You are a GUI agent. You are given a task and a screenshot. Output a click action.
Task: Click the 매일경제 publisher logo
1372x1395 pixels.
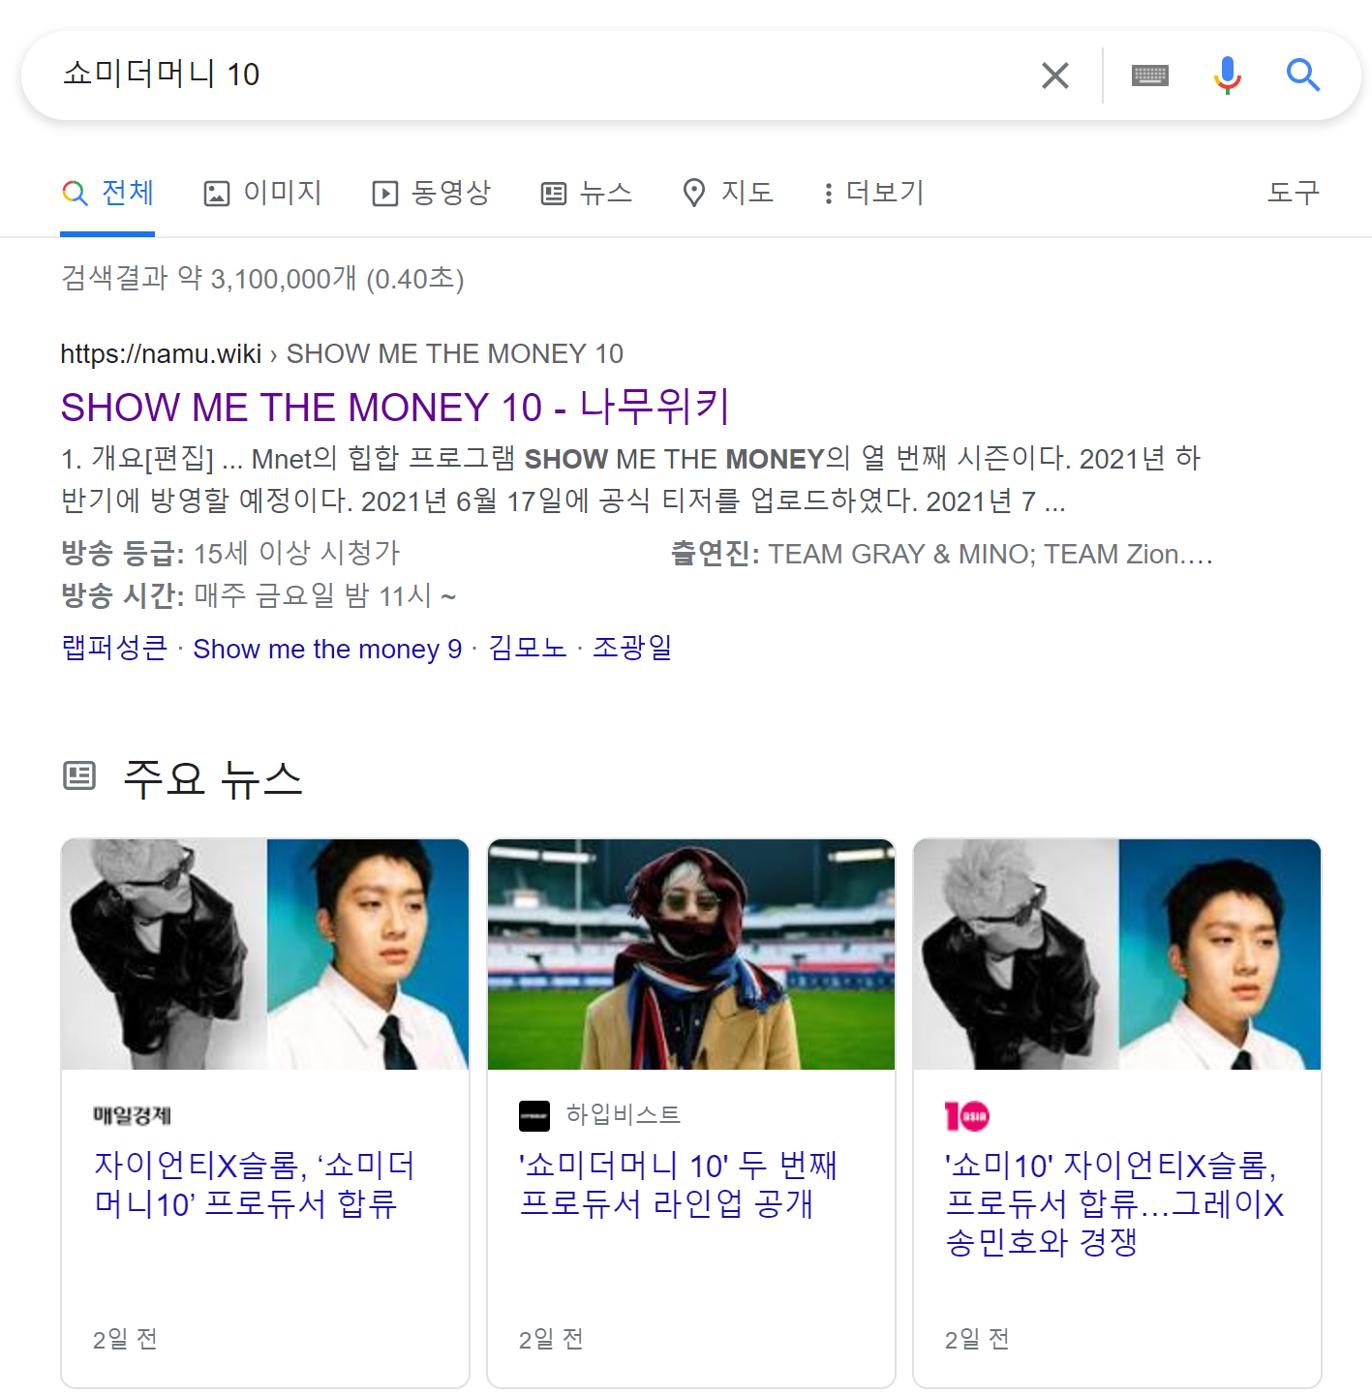(x=132, y=1115)
